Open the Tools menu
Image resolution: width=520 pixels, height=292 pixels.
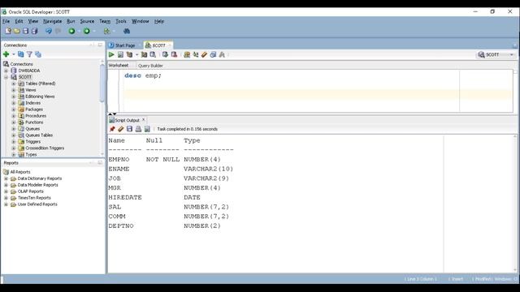point(121,21)
